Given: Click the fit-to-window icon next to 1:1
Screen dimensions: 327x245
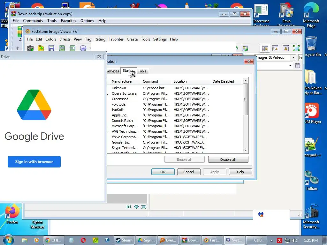Looking at the screenshot, I should coord(136,207).
